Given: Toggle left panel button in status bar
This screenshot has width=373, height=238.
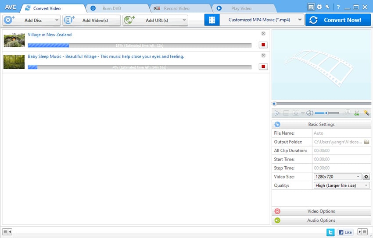Looking at the screenshot, I should [x=7, y=231].
